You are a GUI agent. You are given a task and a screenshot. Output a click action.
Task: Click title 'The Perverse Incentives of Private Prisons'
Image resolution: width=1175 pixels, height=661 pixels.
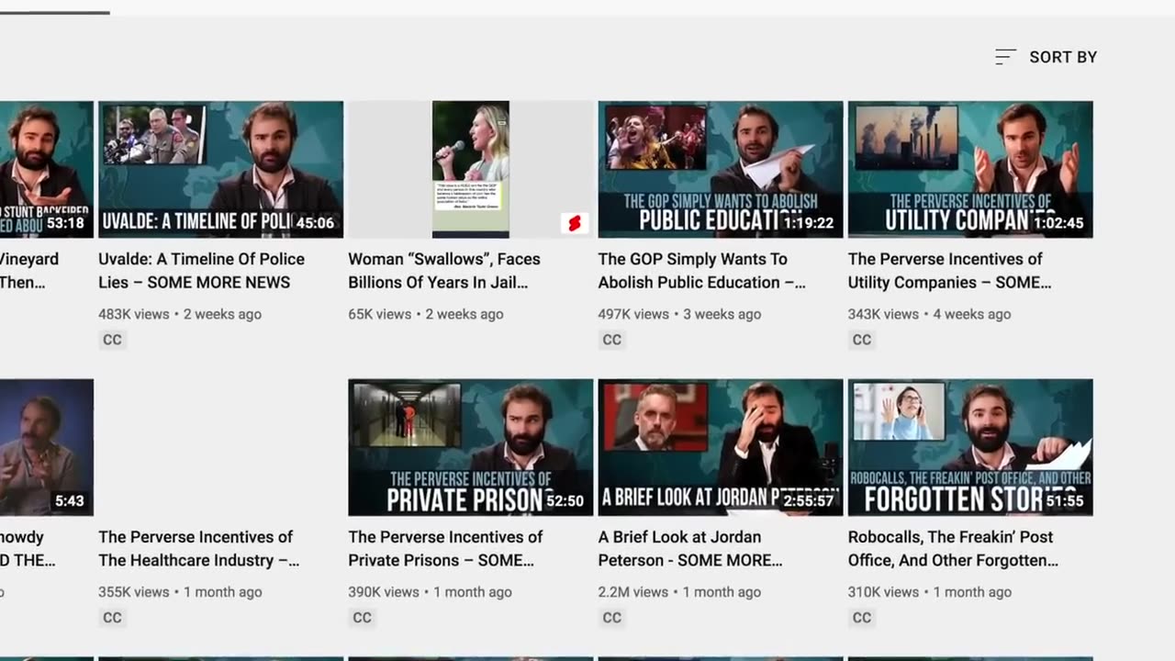point(445,548)
